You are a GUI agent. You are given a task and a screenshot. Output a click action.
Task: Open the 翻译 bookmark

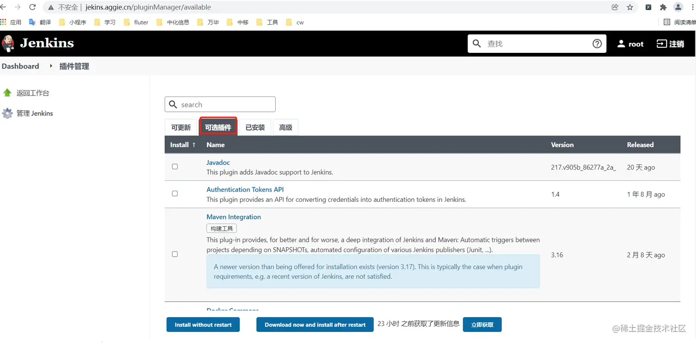click(x=40, y=22)
